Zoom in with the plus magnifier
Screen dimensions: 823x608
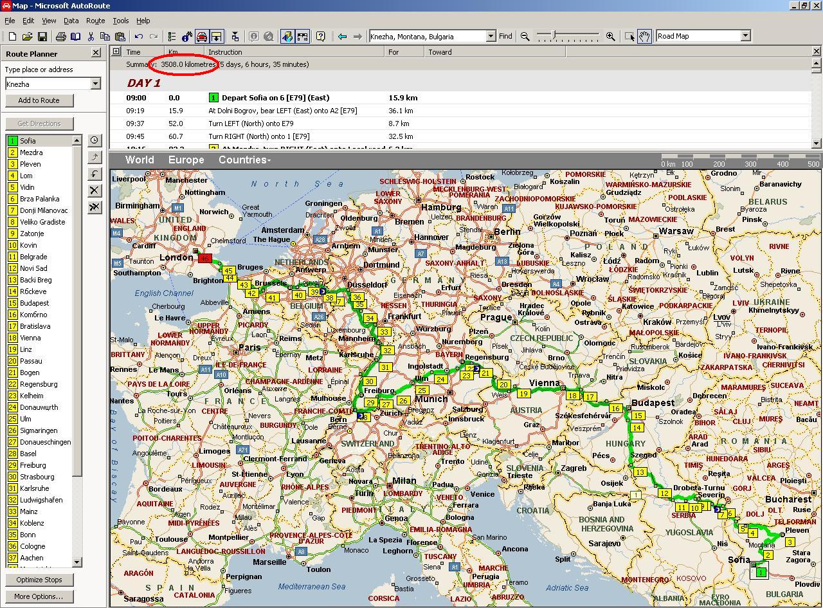tap(610, 37)
